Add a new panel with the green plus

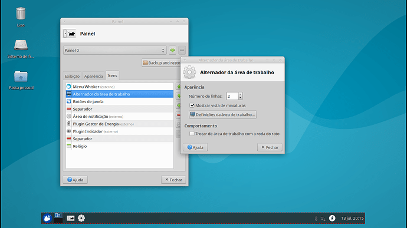tap(172, 50)
